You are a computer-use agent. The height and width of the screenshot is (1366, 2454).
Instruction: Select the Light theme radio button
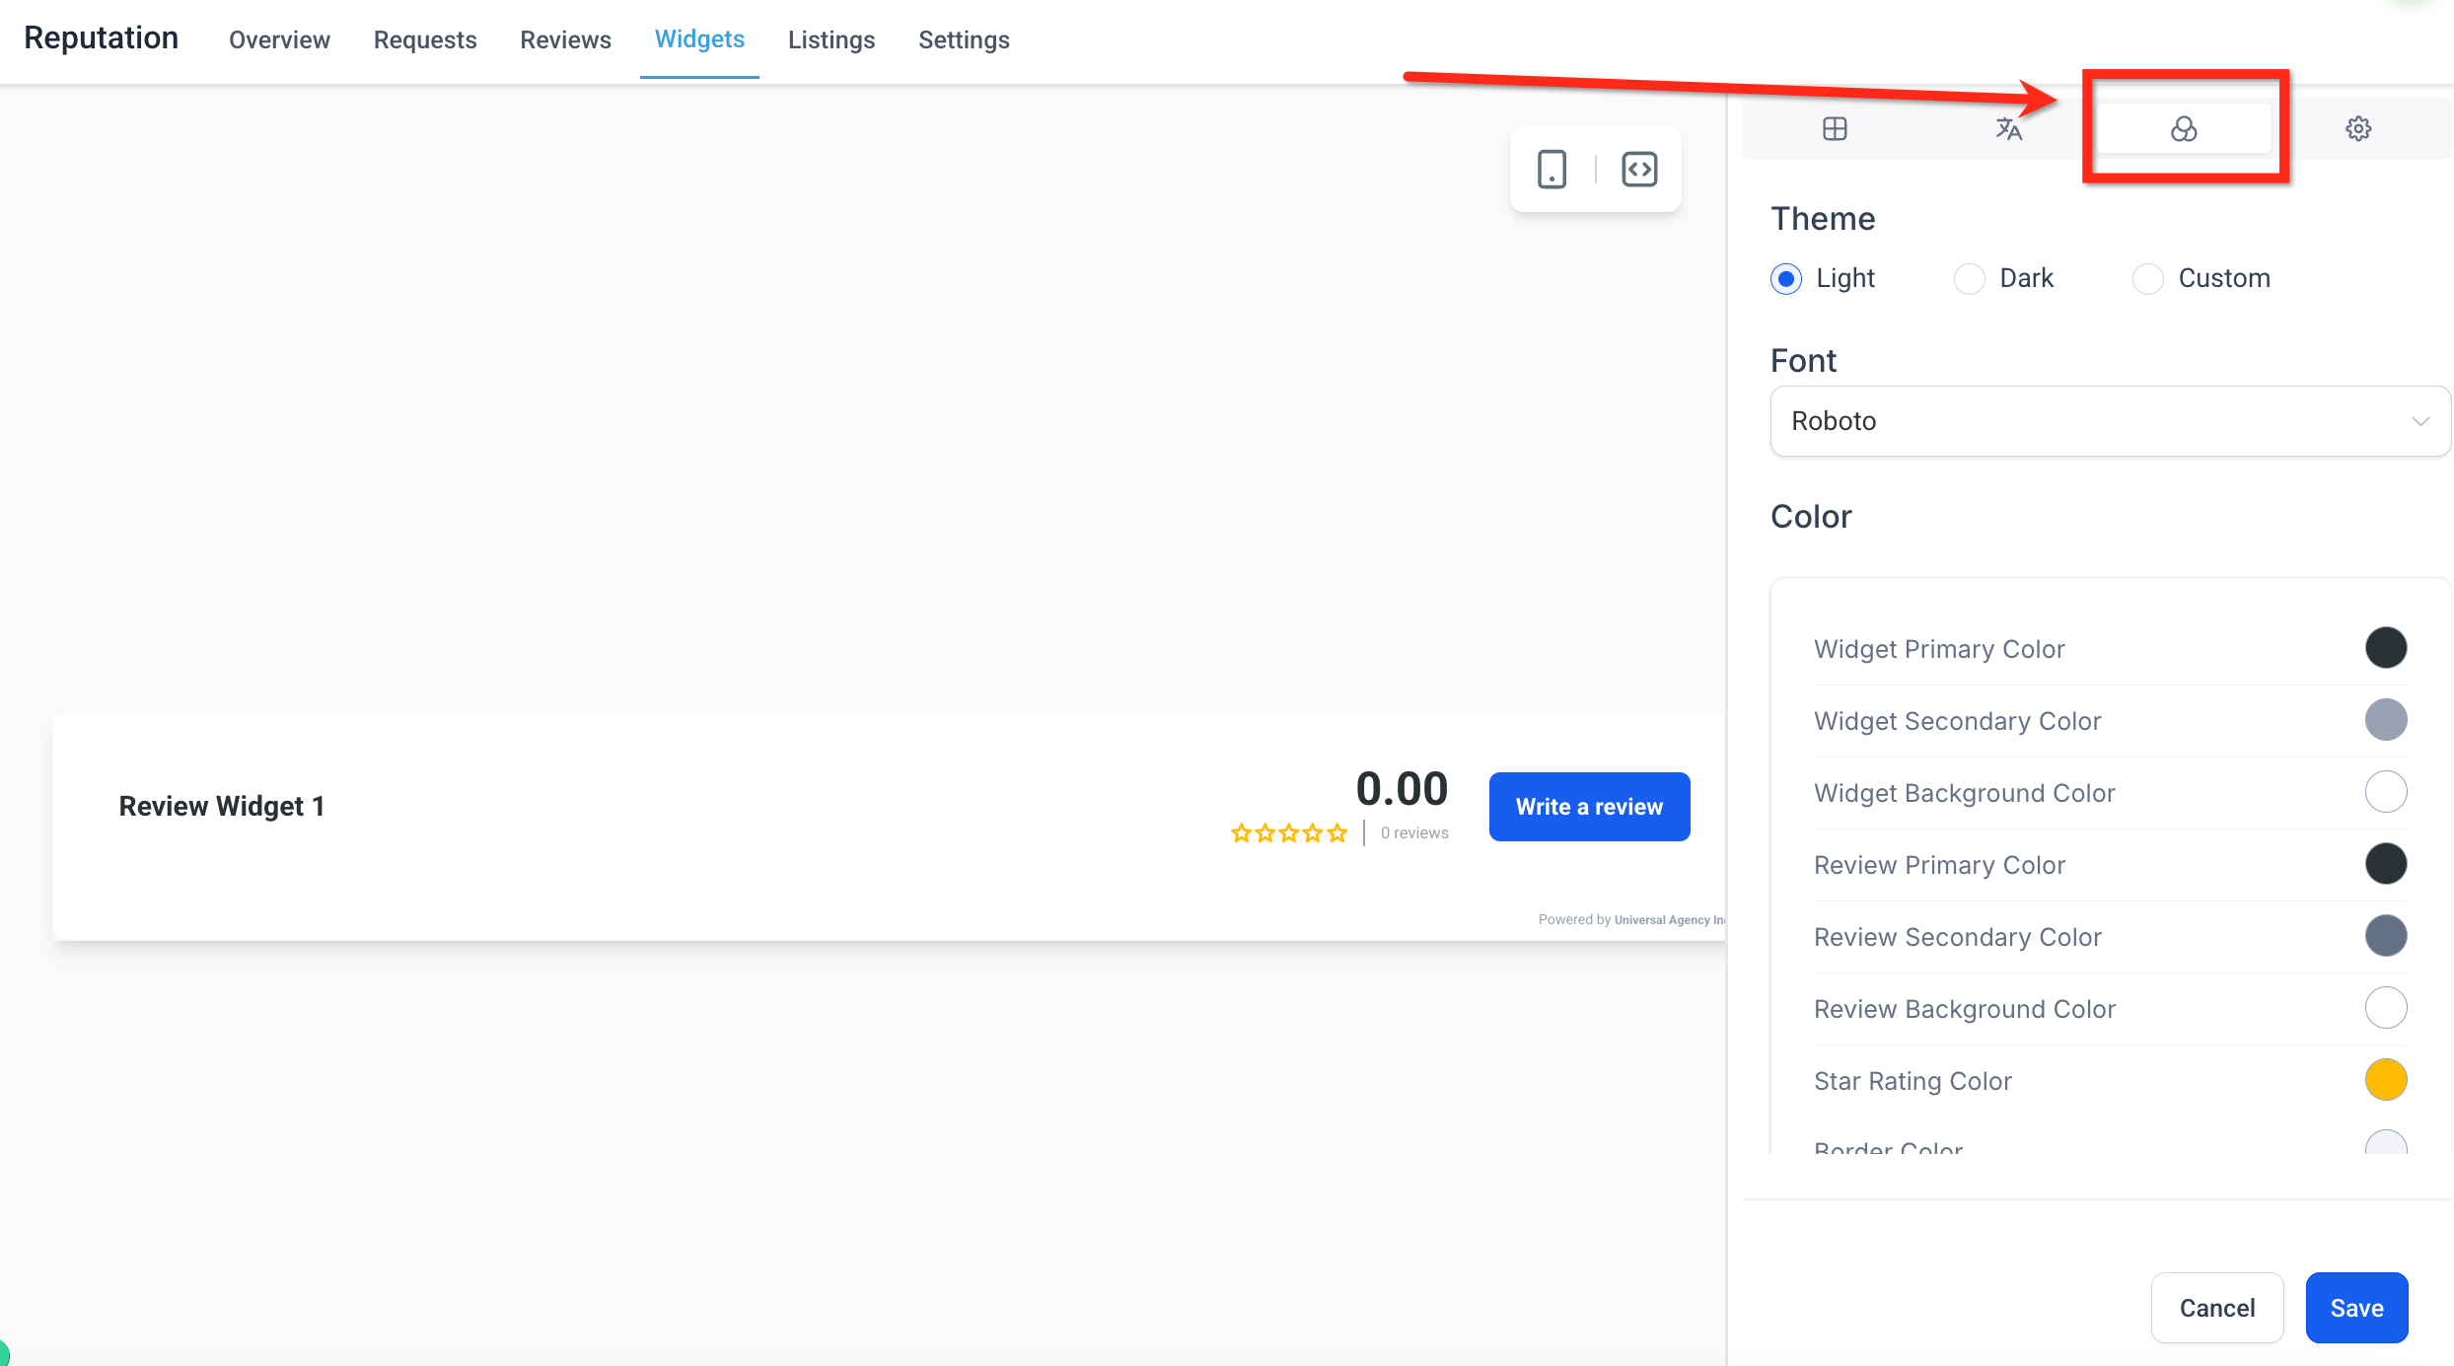click(x=1786, y=279)
